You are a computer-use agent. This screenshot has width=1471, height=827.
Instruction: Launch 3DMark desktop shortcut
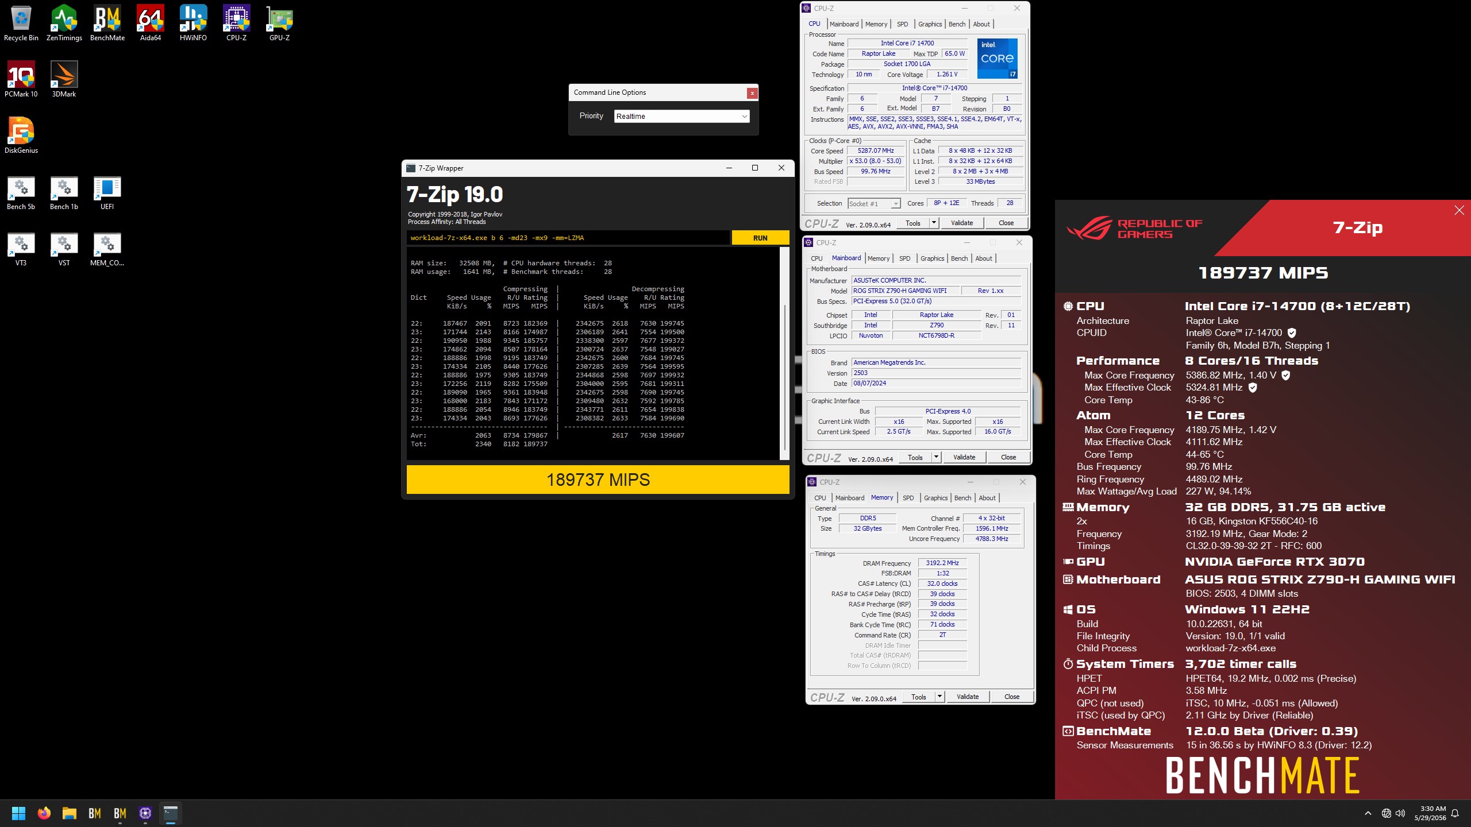(64, 79)
